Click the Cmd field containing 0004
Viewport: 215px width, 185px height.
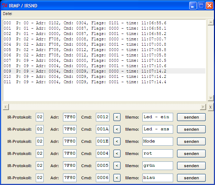[x=103, y=154]
